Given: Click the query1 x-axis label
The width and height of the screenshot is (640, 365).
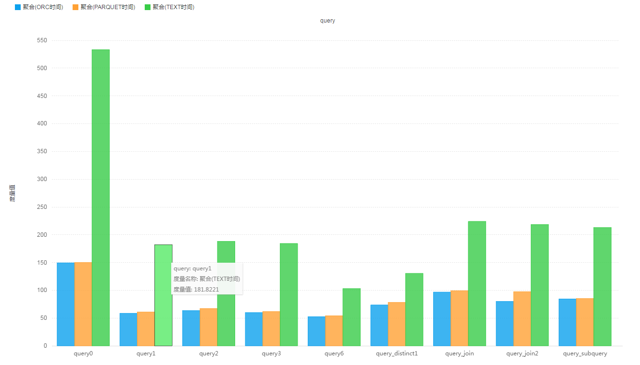Looking at the screenshot, I should point(146,353).
